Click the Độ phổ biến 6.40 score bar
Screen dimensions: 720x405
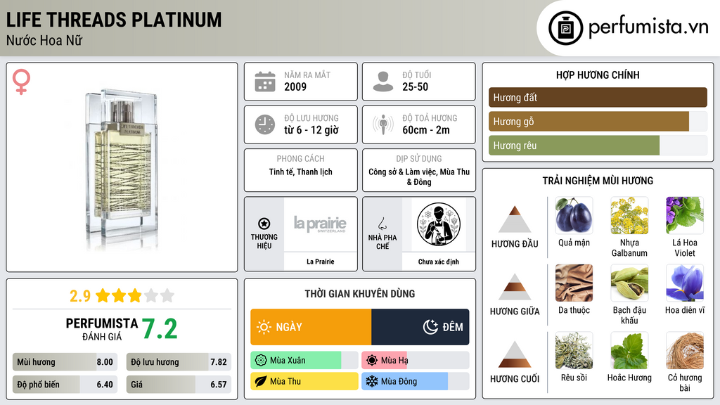click(x=65, y=385)
